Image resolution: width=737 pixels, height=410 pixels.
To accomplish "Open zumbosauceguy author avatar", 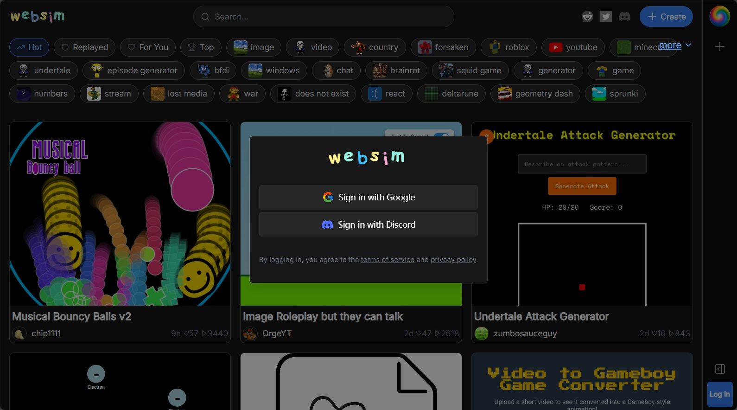I will point(482,333).
